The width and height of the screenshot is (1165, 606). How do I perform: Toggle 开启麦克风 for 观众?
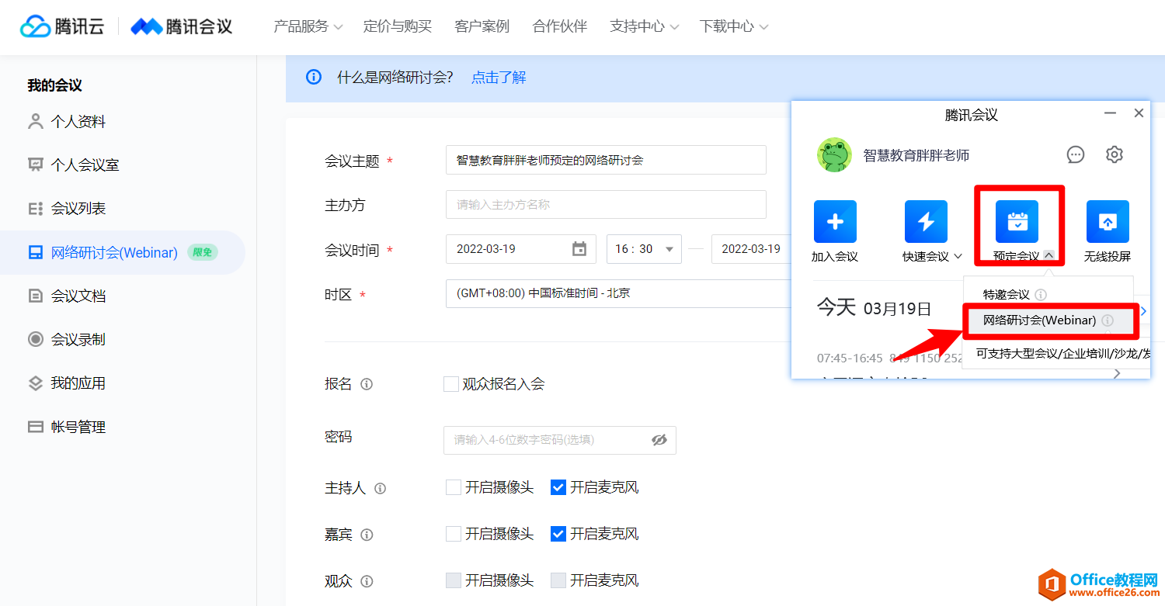558,580
